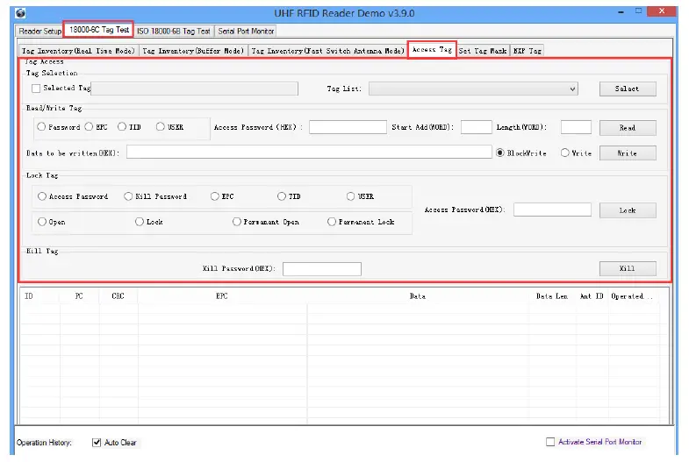Open the Reader Setup tab
Viewport: 689px width, 462px height.
[40, 32]
